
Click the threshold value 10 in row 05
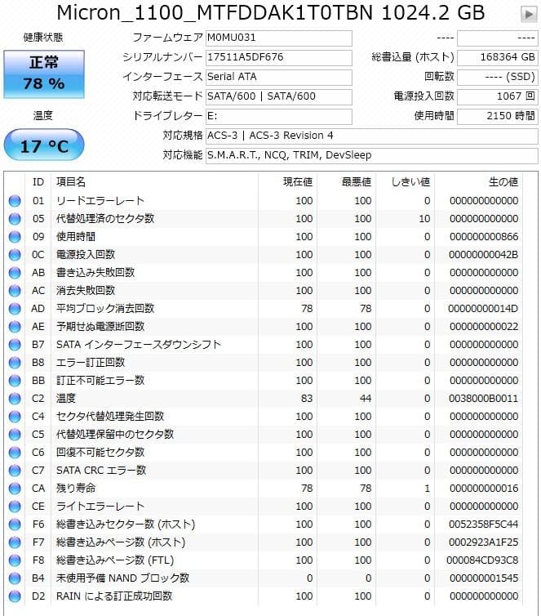coord(424,219)
